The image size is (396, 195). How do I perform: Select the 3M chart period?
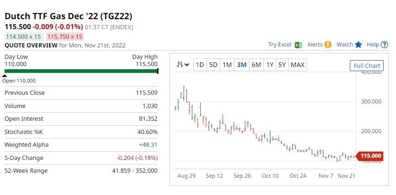point(242,65)
